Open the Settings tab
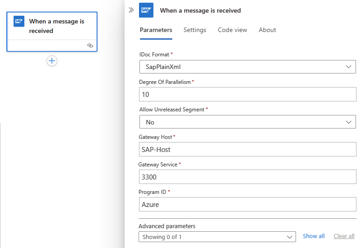Image resolution: width=361 pixels, height=248 pixels. pyautogui.click(x=195, y=30)
